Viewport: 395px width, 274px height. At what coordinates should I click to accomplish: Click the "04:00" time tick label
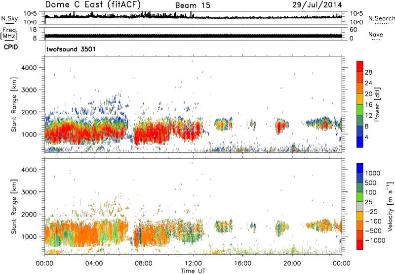[94, 264]
